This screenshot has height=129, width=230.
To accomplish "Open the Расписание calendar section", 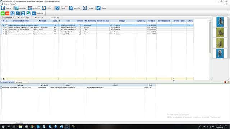I will 34,8.
